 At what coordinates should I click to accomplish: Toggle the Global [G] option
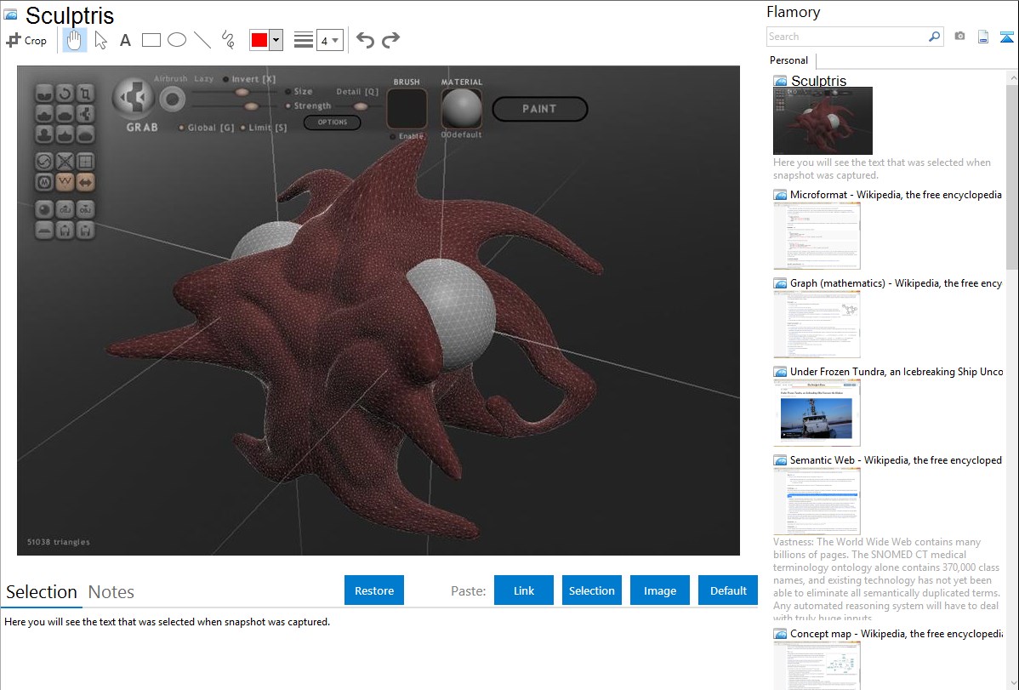[182, 128]
